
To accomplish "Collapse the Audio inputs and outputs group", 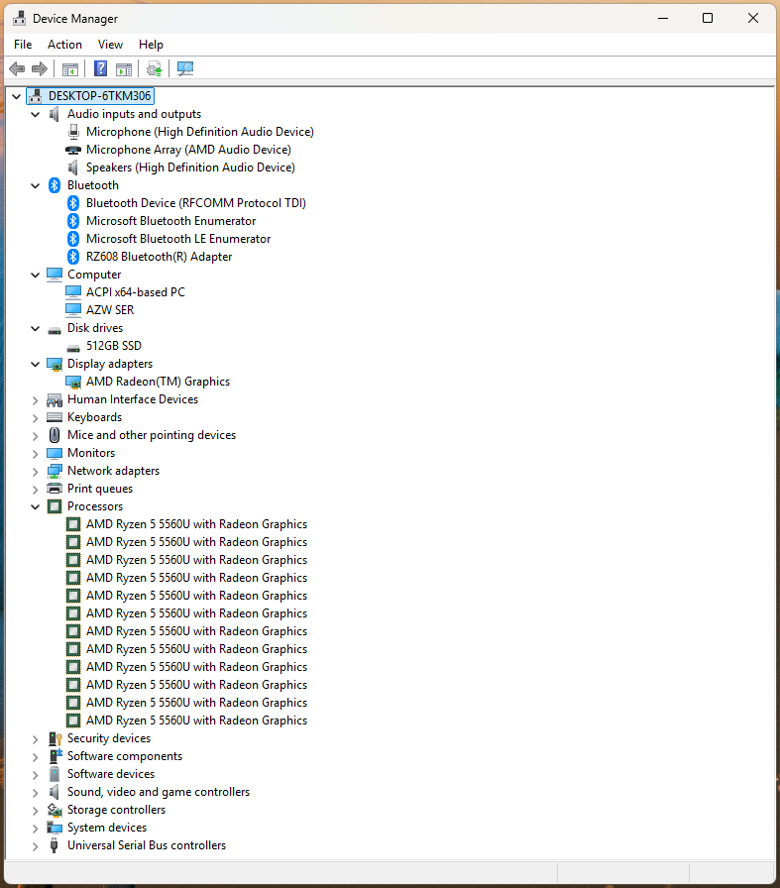I will coord(35,114).
